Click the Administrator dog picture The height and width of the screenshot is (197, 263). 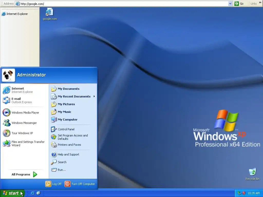[8, 75]
